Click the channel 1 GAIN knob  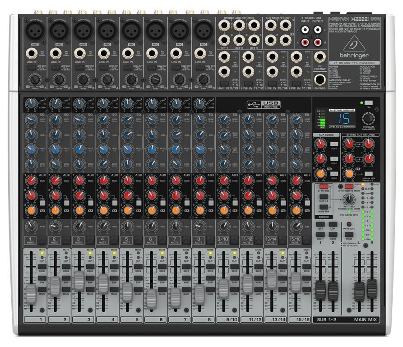point(35,79)
